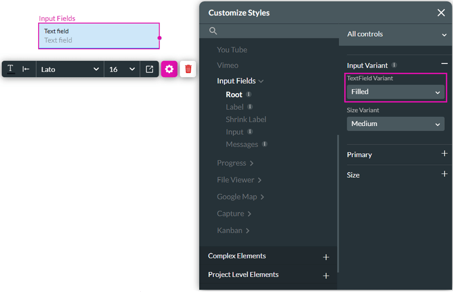Expand the Primary section

point(444,154)
